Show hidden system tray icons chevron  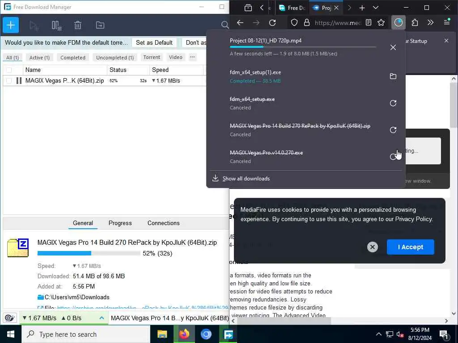point(378,334)
